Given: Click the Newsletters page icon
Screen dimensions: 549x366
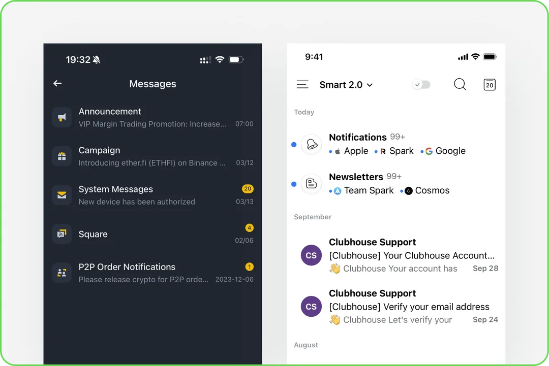Looking at the screenshot, I should (311, 184).
